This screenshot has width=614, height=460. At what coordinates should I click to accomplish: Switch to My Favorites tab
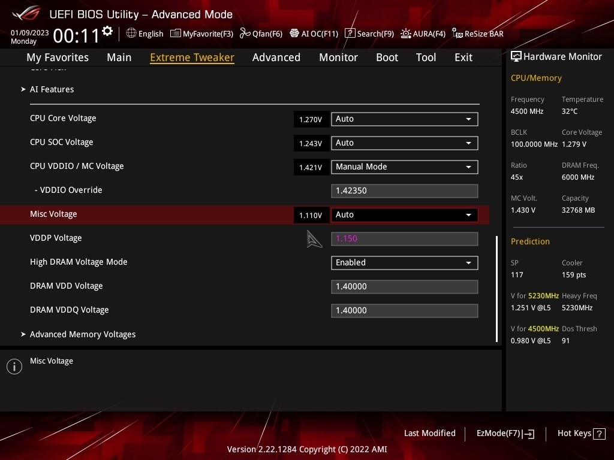[x=58, y=57]
